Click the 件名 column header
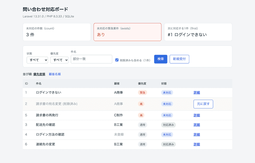255x163 pixels. [38, 84]
